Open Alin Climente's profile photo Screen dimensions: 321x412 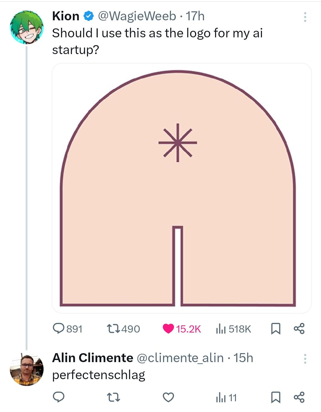(27, 369)
